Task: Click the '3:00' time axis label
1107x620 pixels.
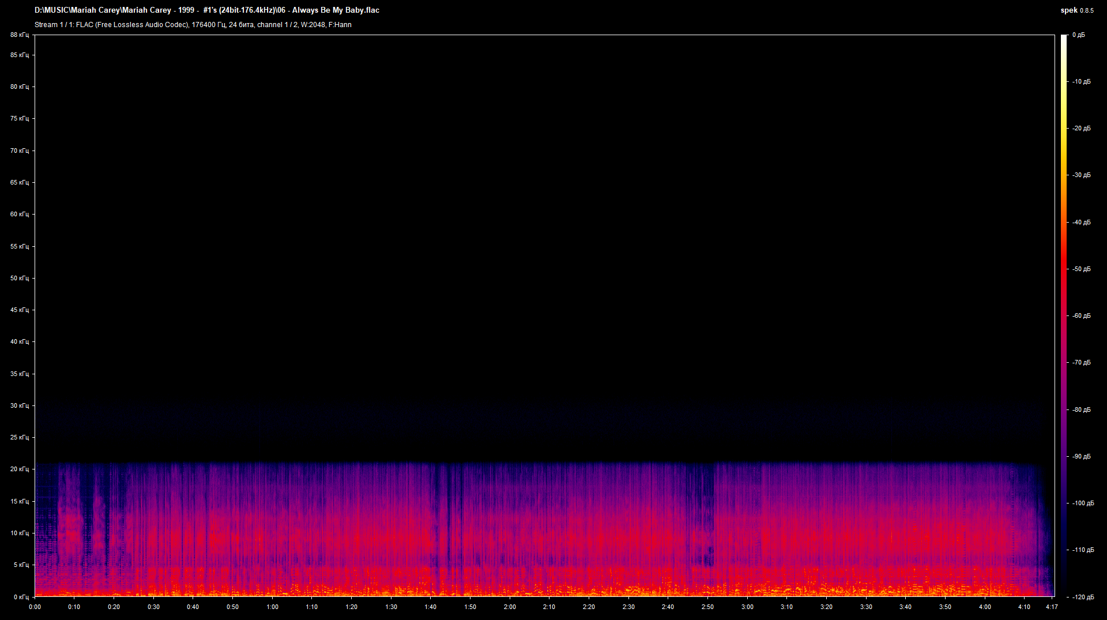Action: click(x=748, y=607)
